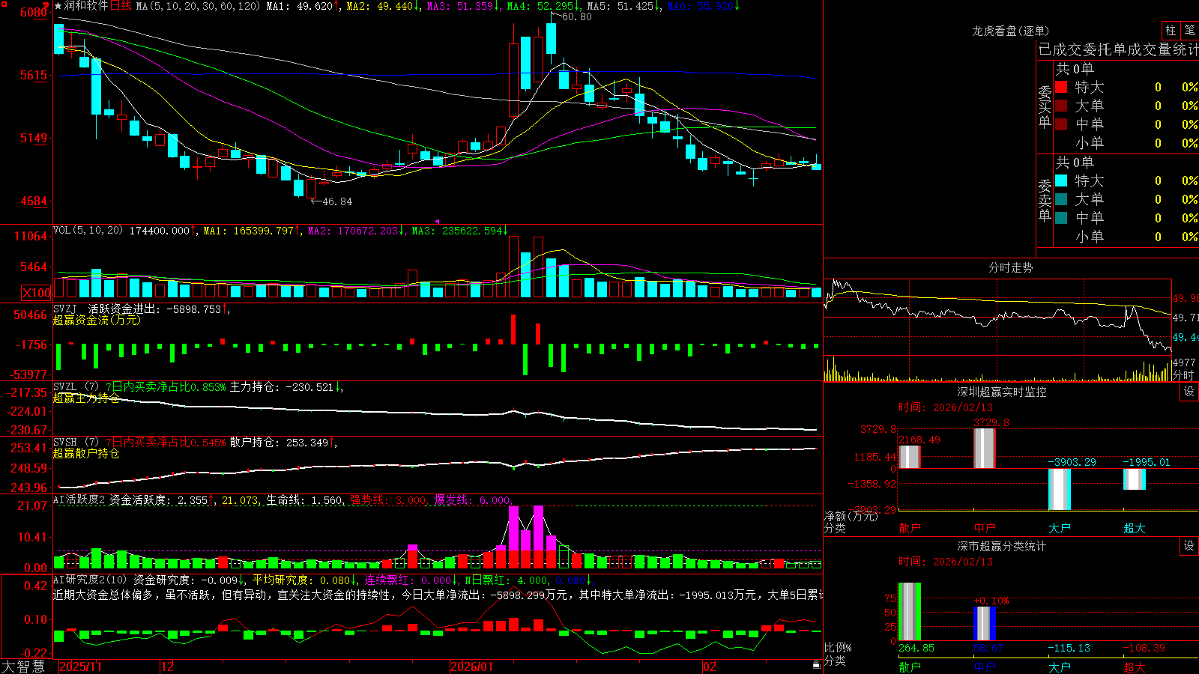Click the 委卖单 section label
The height and width of the screenshot is (674, 1199).
pos(1045,200)
